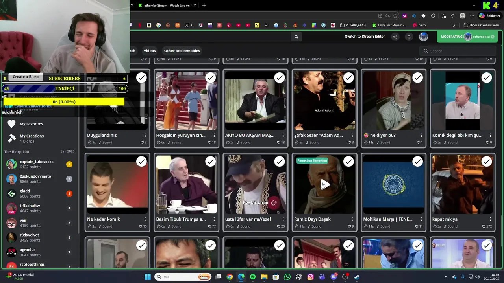Open WhatsApp from the taskbar
Viewport: 504px width, 283px height.
[287, 277]
